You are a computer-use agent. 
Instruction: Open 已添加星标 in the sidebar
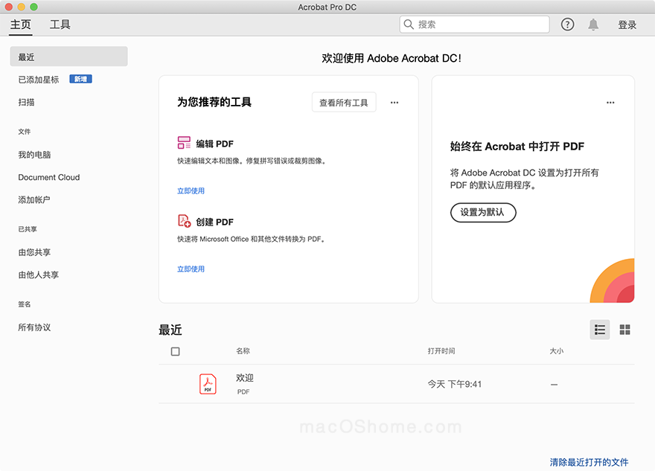click(39, 80)
